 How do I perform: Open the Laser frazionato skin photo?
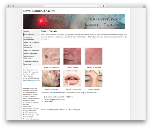pyautogui.click(x=72, y=56)
